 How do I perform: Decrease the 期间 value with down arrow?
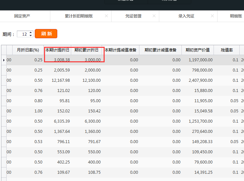pos(31,36)
